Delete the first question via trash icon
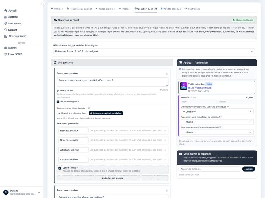The height and width of the screenshot is (198, 265). tap(166, 73)
